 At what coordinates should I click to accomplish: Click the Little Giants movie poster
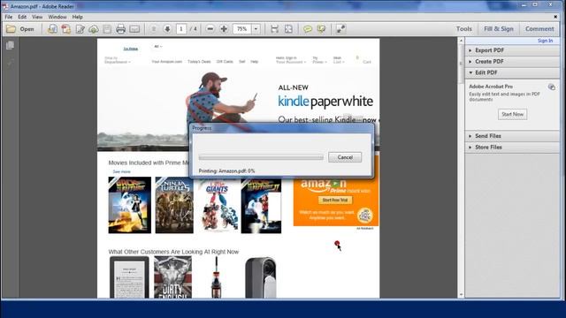pyautogui.click(x=218, y=205)
